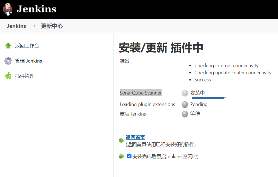Viewport: 278px width, 177px height.
Task: Open 管理 Jenkins sidebar link
Action: coord(28,61)
